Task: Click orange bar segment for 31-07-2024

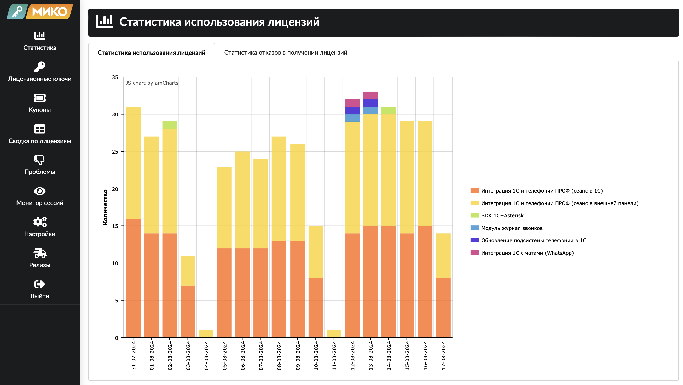Action: (x=133, y=278)
